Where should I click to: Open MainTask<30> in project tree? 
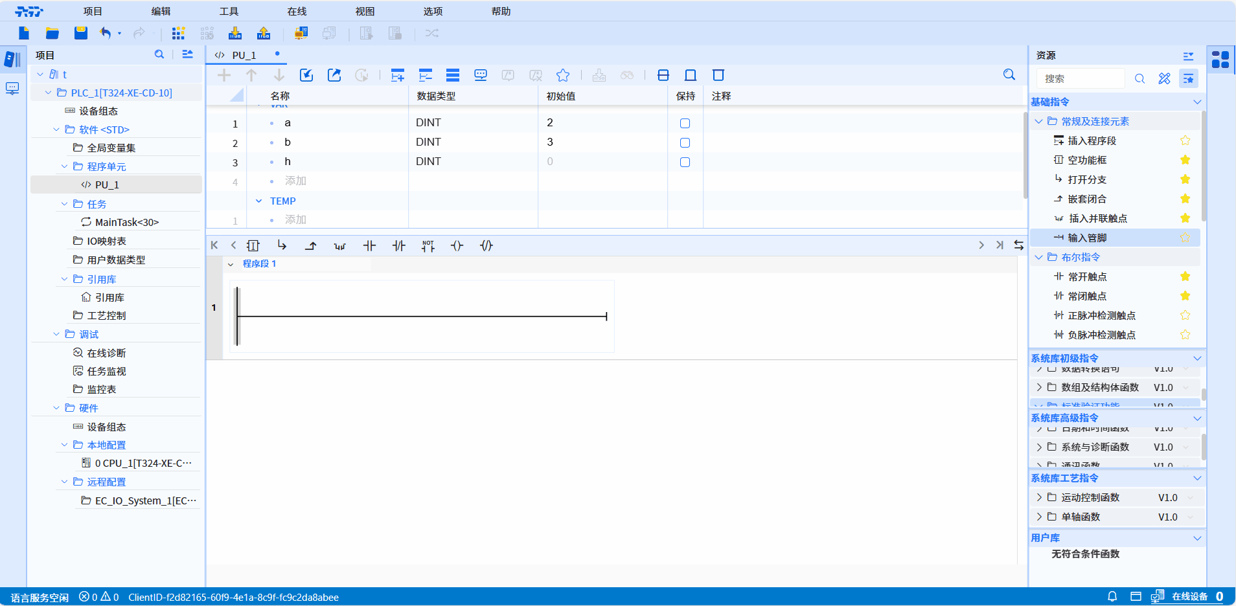click(126, 222)
